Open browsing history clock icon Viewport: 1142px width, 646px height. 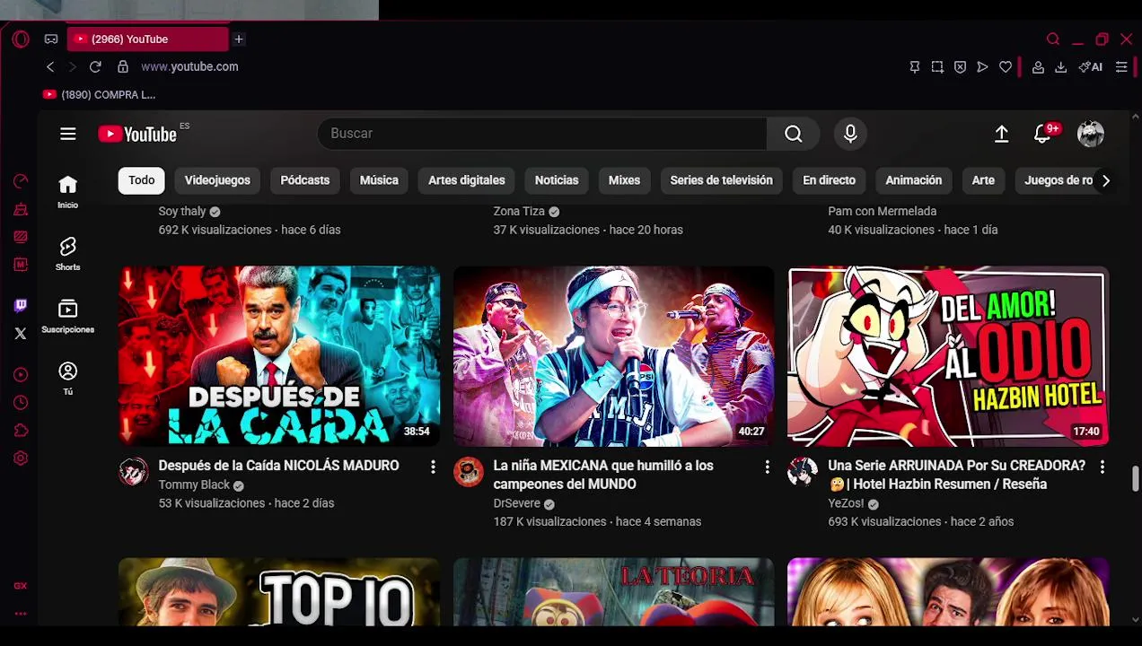(x=21, y=403)
